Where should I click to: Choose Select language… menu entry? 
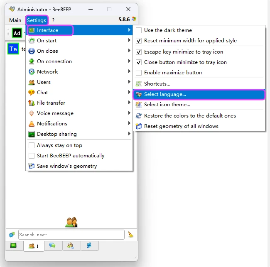point(199,94)
